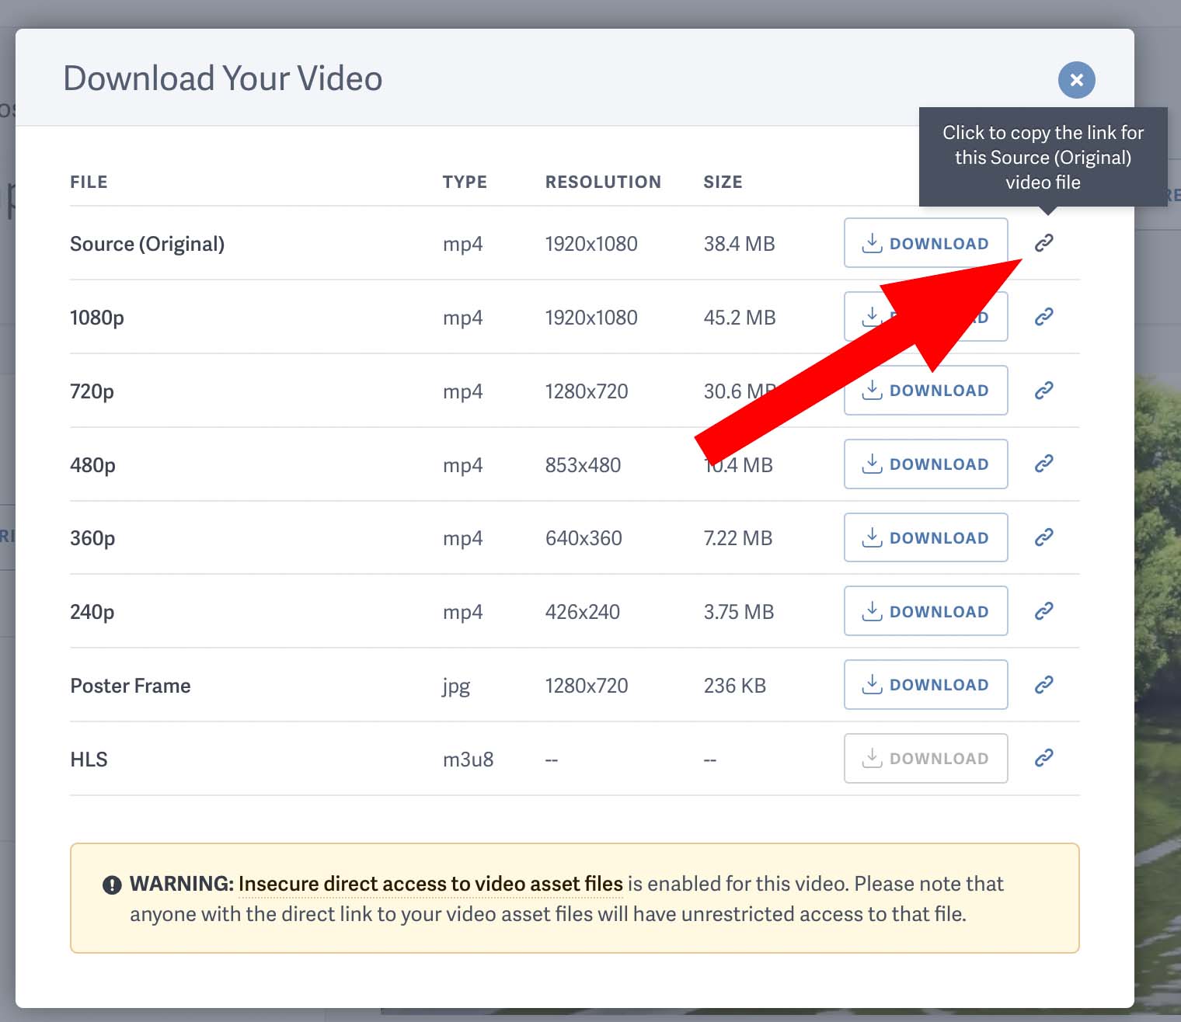Click the disabled HLS download button
Image resolution: width=1181 pixels, height=1022 pixels.
click(925, 758)
